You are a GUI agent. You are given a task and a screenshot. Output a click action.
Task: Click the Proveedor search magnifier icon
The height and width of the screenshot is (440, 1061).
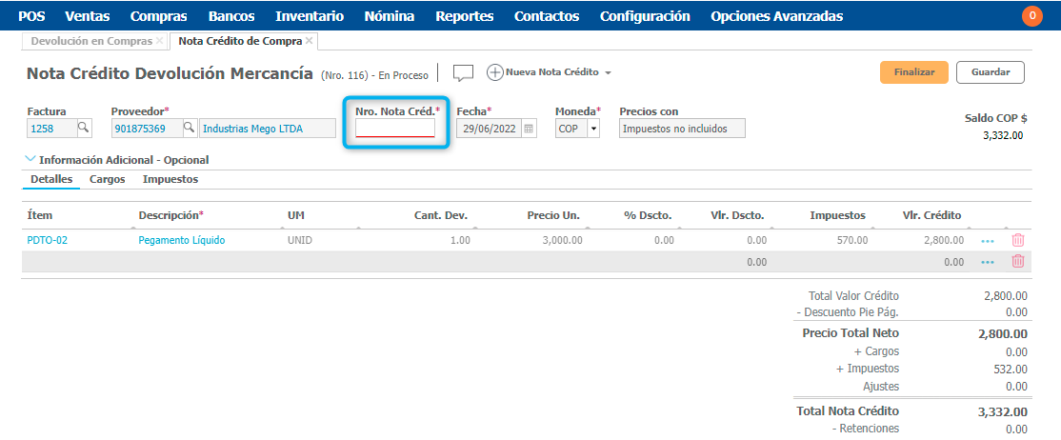[x=189, y=129]
